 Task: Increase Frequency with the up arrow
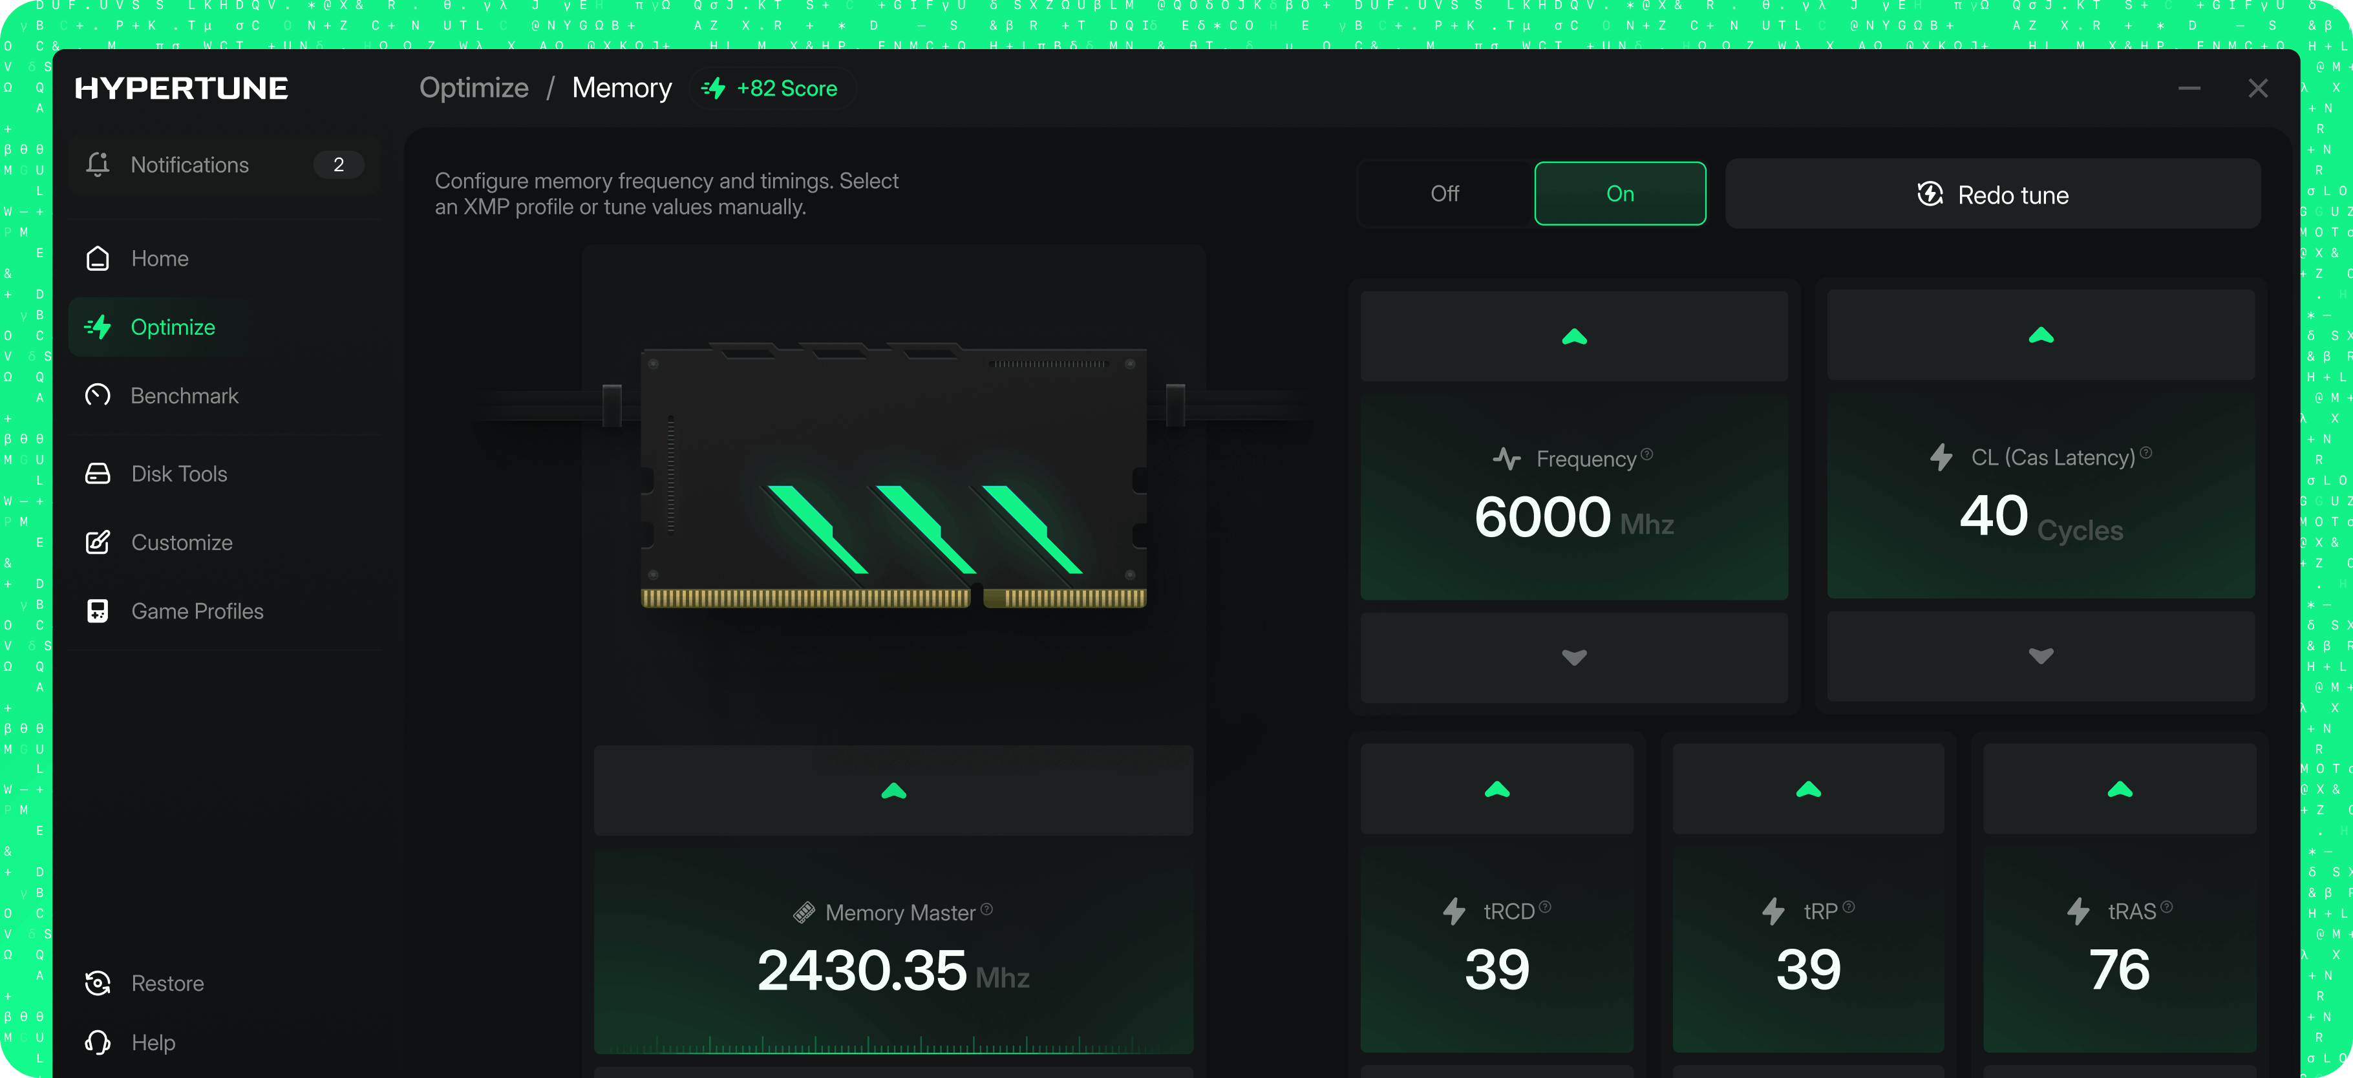pyautogui.click(x=1575, y=336)
